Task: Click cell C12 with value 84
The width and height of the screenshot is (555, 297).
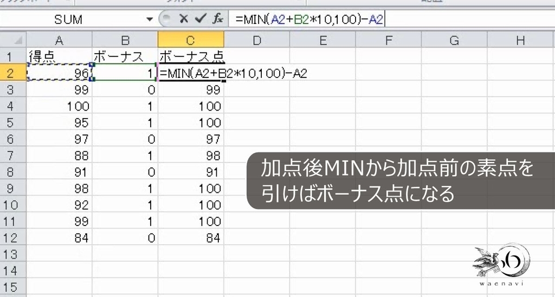Action: point(191,237)
